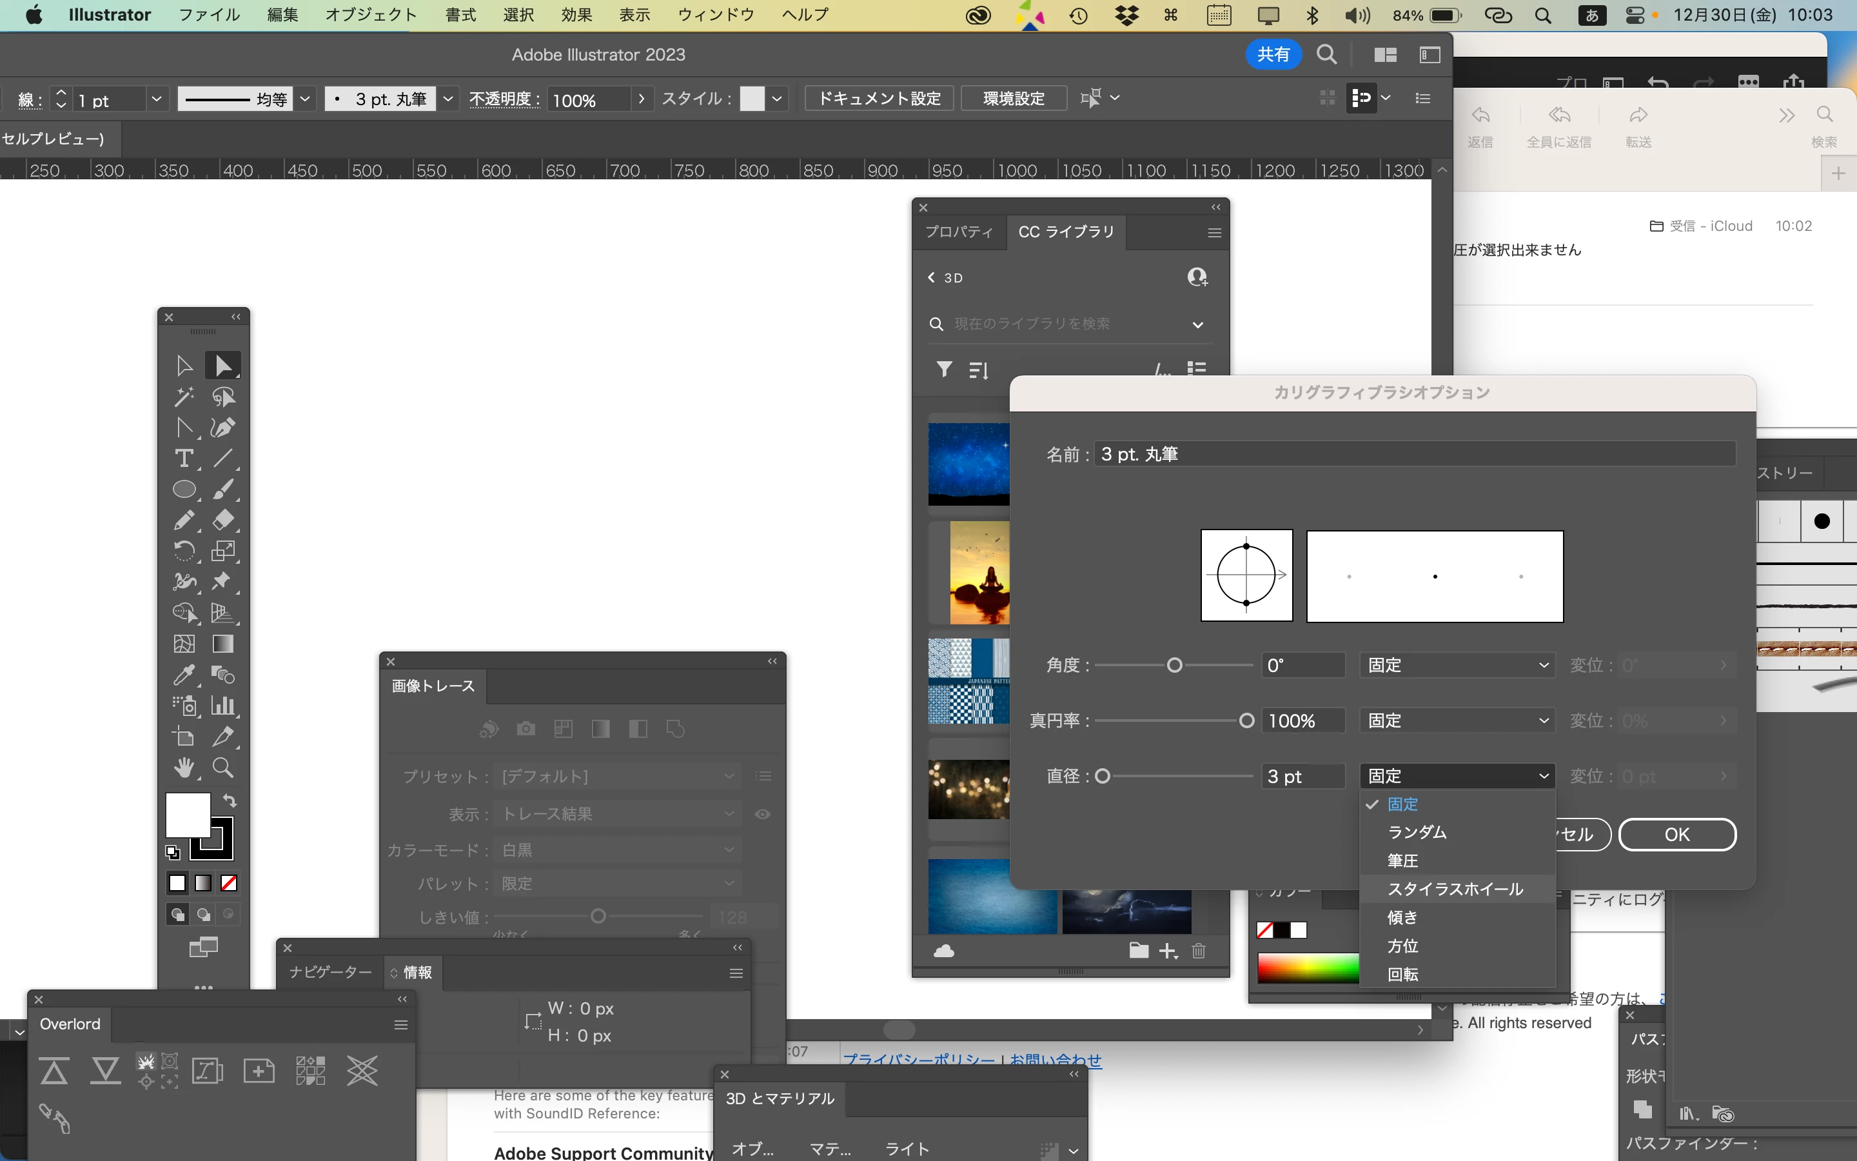Click OK in brush options dialog
Screen dimensions: 1857x1161
pyautogui.click(x=1676, y=835)
